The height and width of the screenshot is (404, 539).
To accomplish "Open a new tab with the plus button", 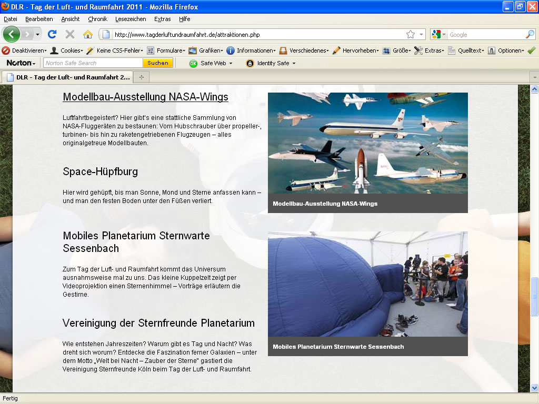I will [x=141, y=77].
